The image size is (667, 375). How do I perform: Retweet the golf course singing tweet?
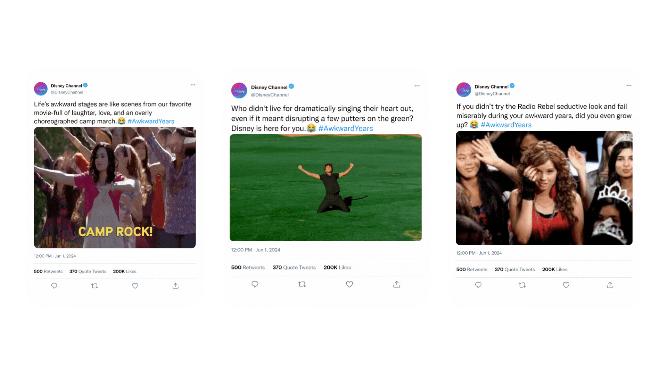pos(302,284)
